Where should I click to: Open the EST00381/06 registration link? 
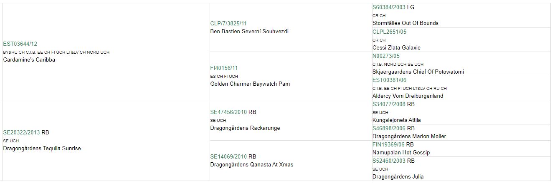pos(390,80)
